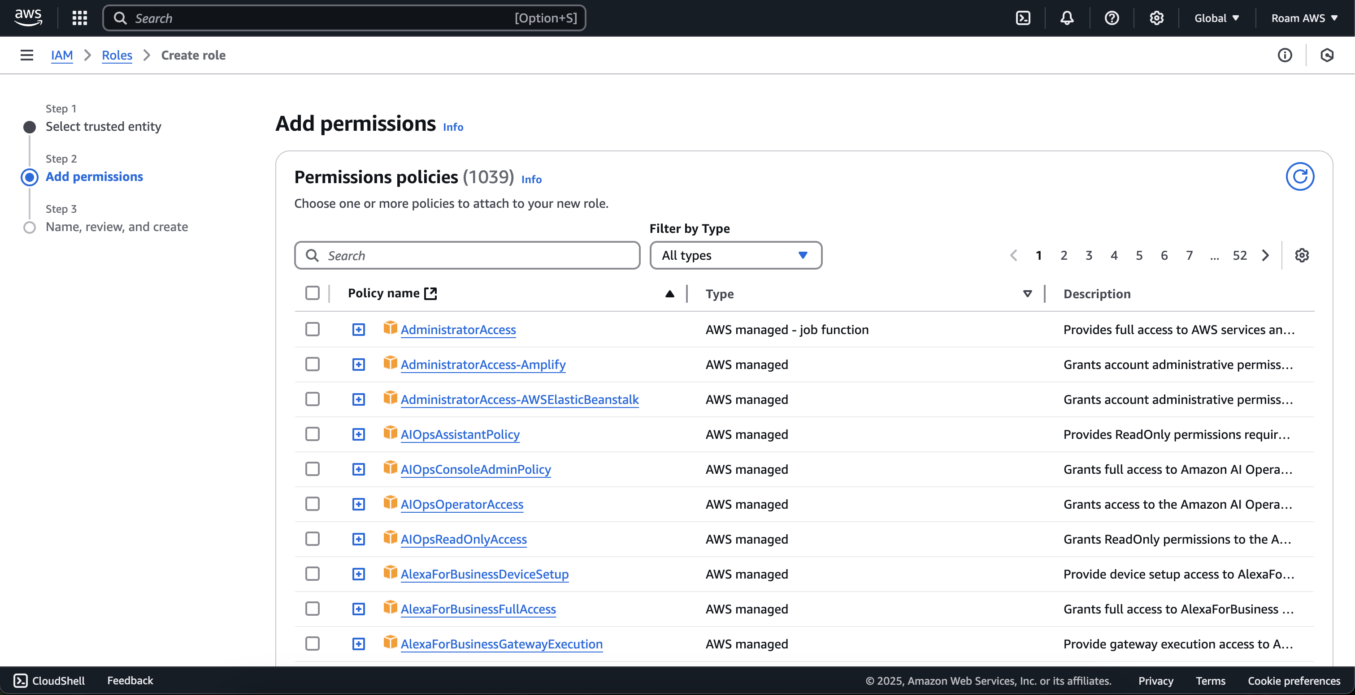Open the AWS home logo

tap(28, 17)
